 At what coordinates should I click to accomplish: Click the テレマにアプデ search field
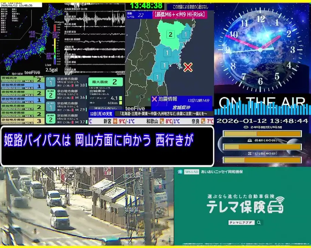(x=241, y=223)
